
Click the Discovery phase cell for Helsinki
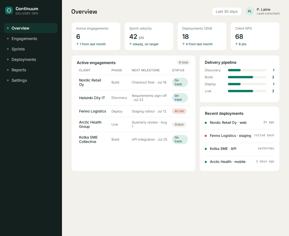[x=119, y=98]
